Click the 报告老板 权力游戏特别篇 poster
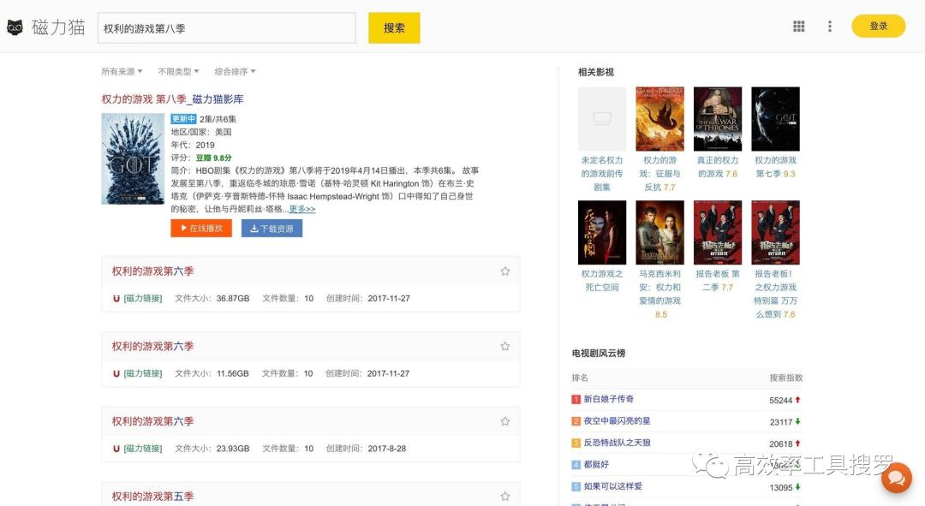 click(775, 232)
